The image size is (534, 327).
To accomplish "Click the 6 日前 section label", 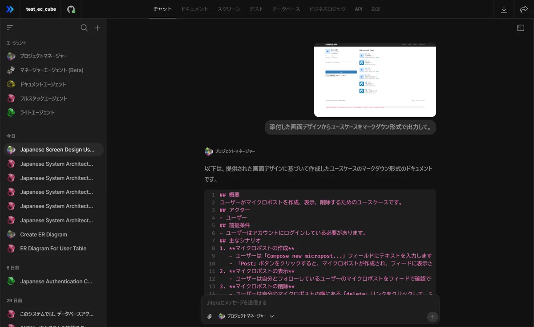I will click(13, 268).
